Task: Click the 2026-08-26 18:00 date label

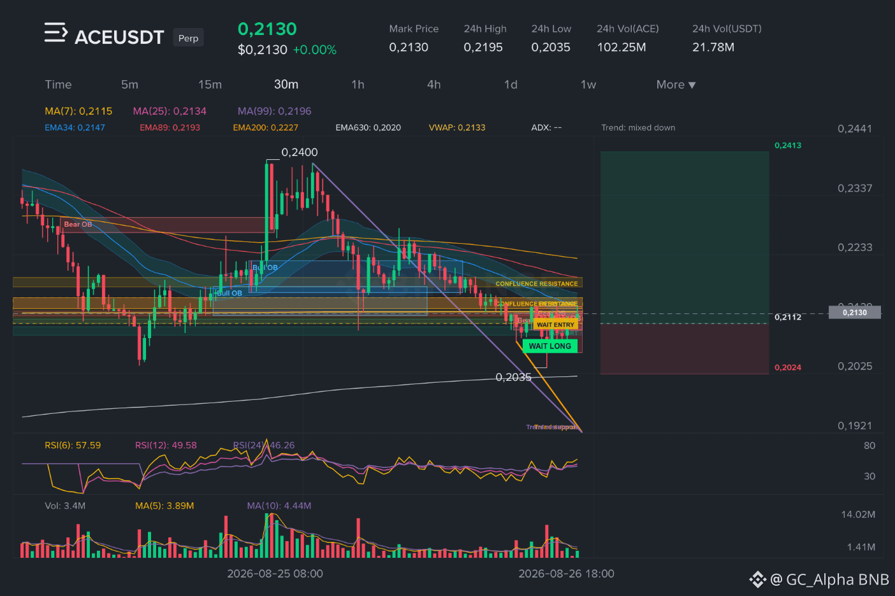Action: pyautogui.click(x=566, y=574)
